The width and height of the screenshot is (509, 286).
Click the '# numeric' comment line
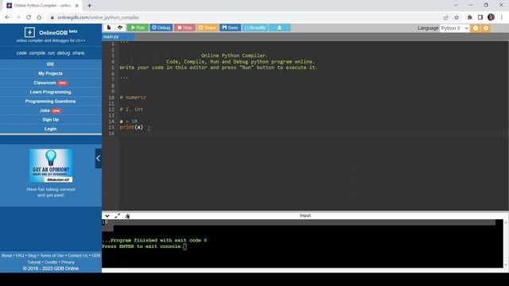(133, 97)
